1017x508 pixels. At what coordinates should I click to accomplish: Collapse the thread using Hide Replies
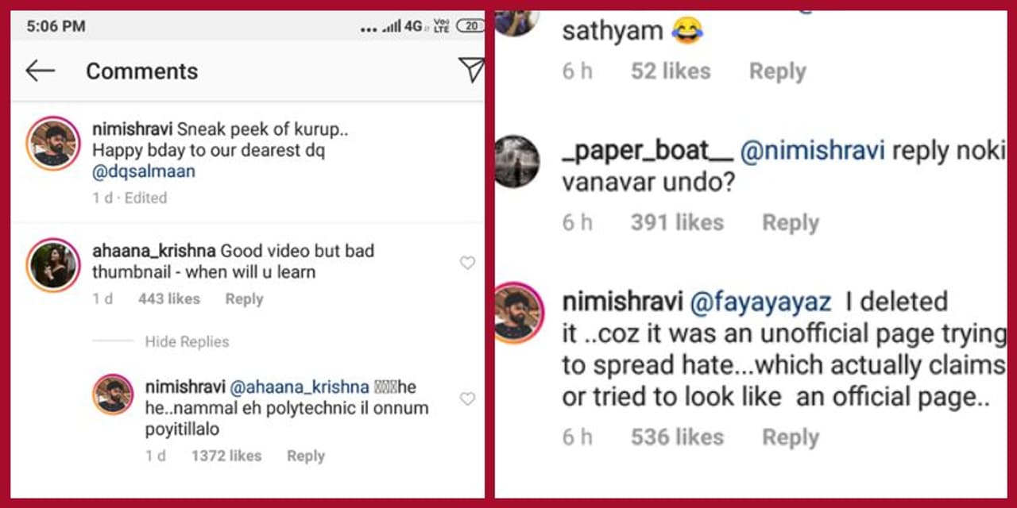[x=187, y=342]
